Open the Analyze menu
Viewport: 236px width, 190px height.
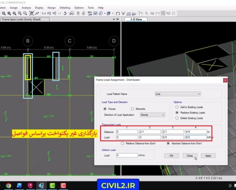[x=26, y=8]
